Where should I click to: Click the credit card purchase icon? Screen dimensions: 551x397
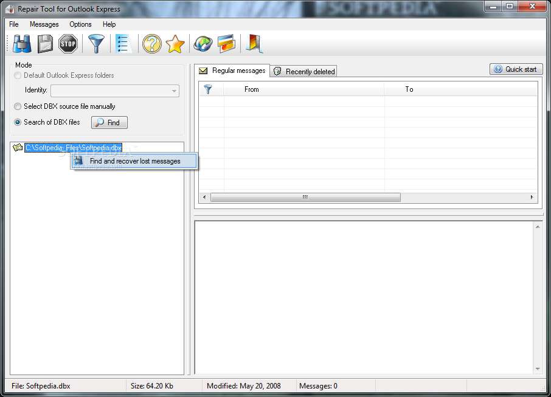pos(226,44)
